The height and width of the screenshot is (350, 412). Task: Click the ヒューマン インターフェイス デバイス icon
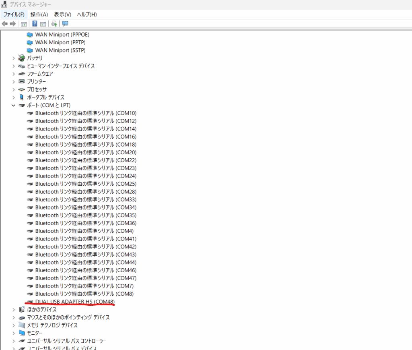pos(22,66)
